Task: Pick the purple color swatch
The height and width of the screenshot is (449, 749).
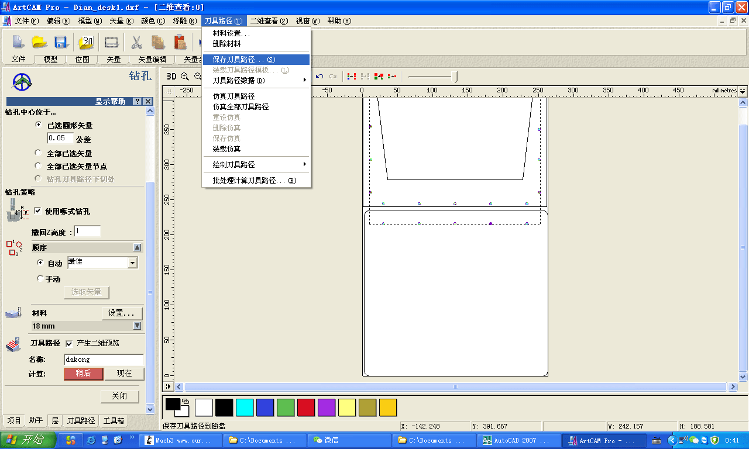Action: [x=327, y=407]
